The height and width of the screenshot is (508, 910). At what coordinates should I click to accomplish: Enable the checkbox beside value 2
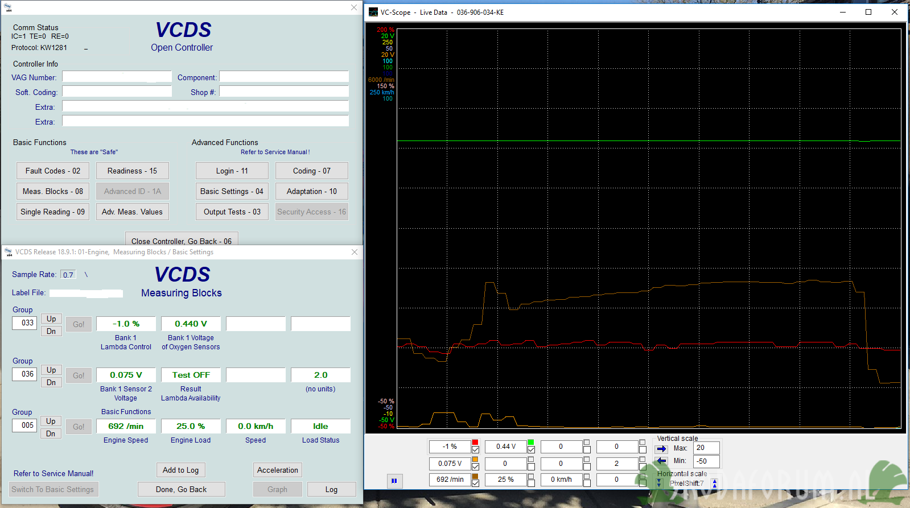[x=643, y=466]
